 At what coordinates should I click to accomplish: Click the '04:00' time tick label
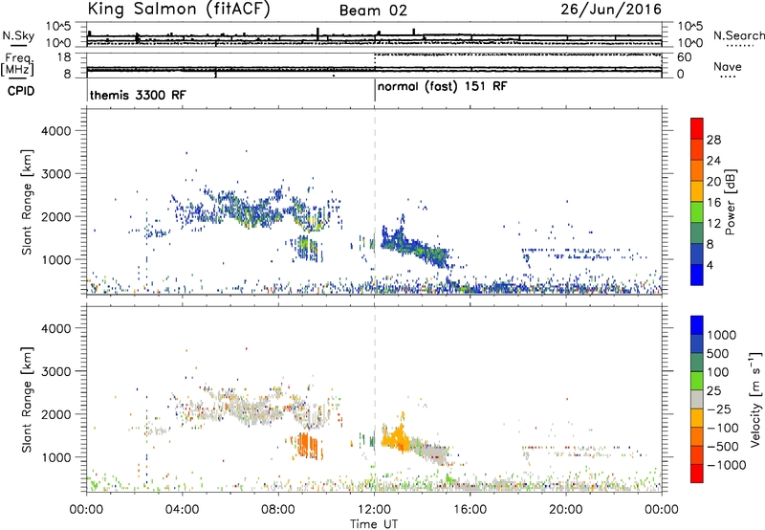click(182, 510)
